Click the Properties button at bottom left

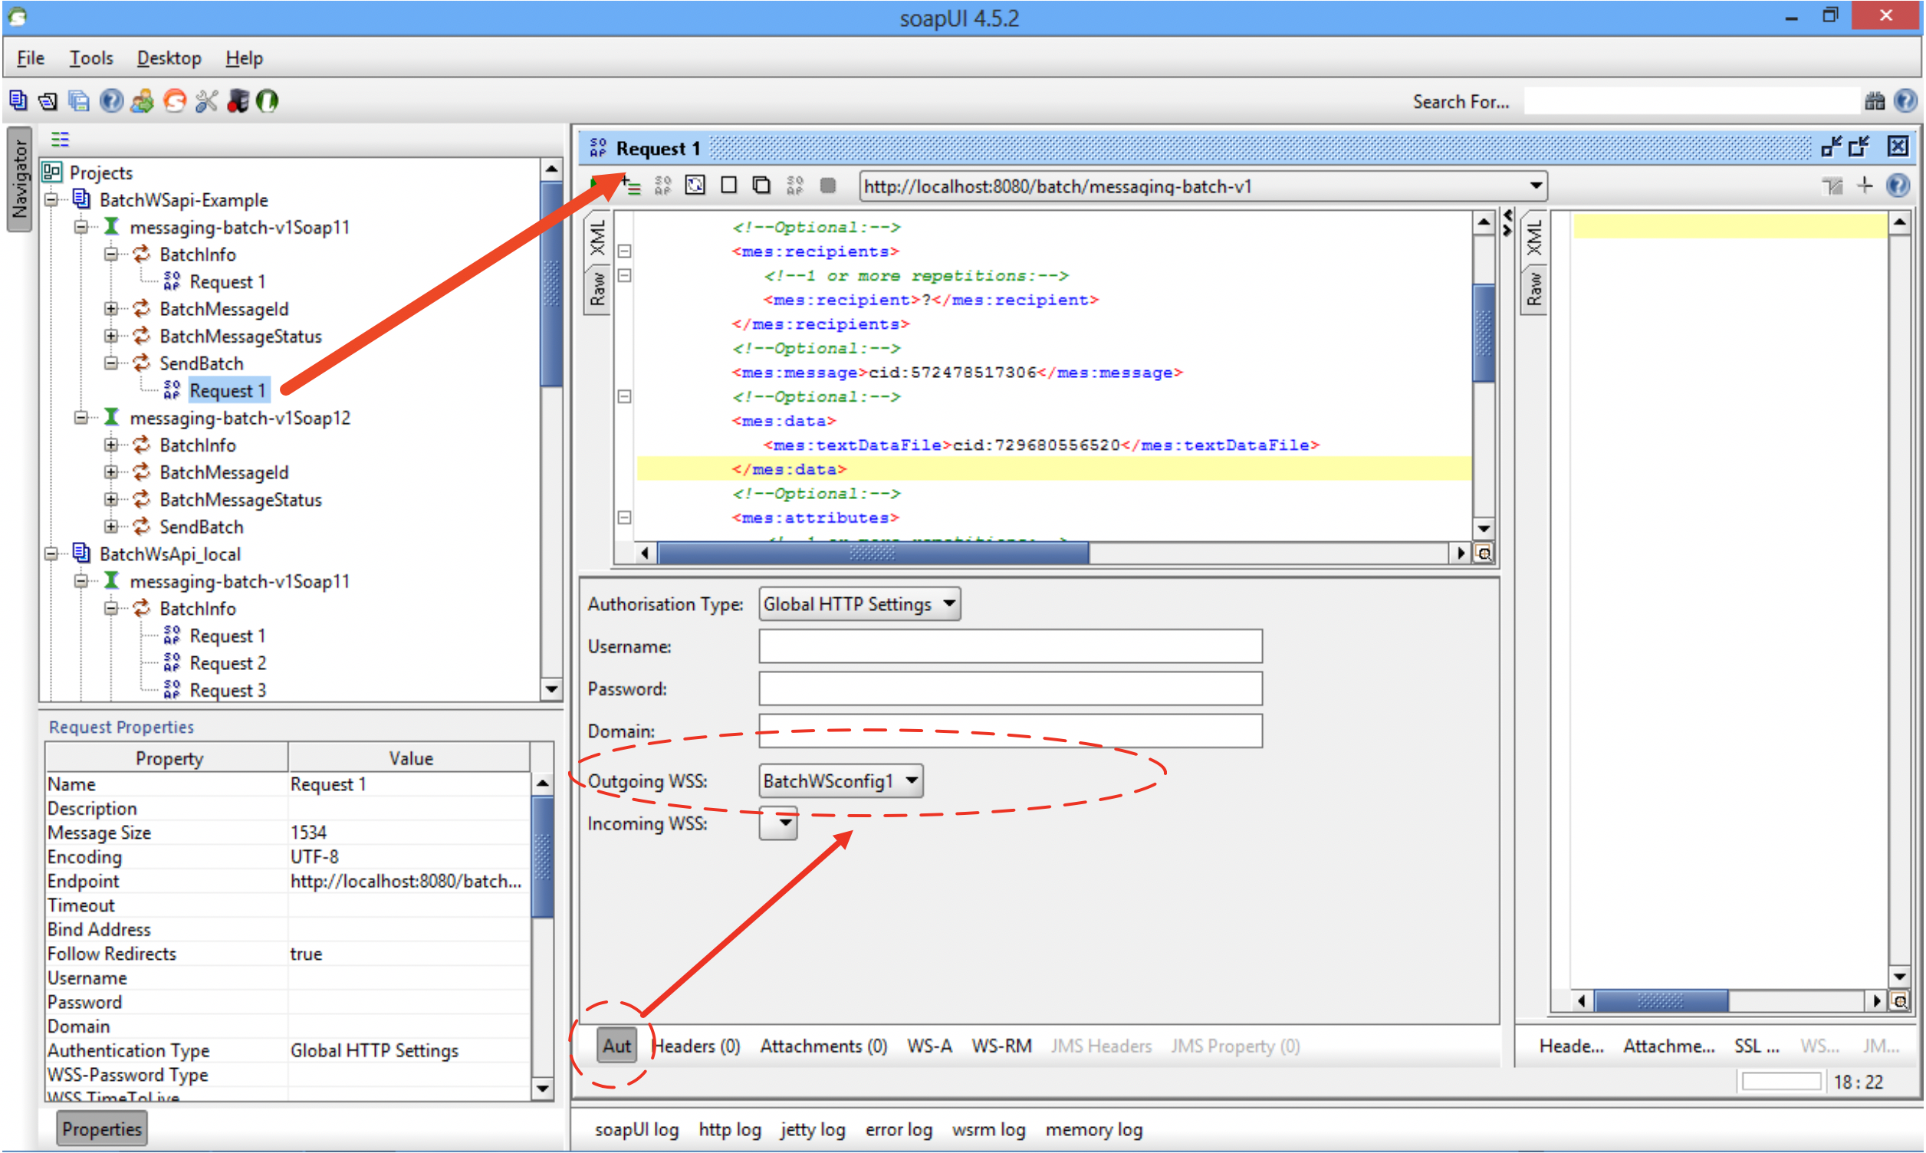pyautogui.click(x=102, y=1129)
